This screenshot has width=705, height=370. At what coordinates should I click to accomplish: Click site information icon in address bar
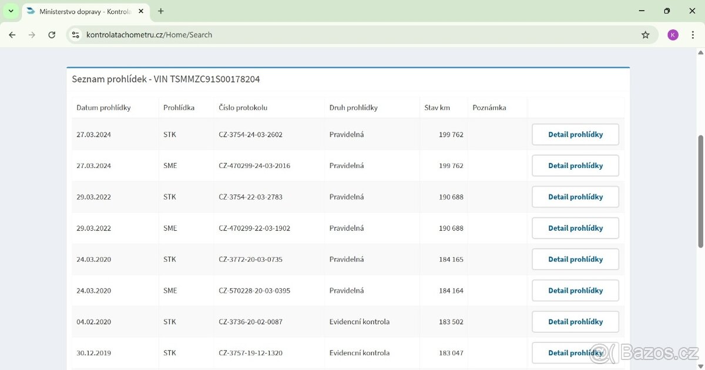click(75, 35)
